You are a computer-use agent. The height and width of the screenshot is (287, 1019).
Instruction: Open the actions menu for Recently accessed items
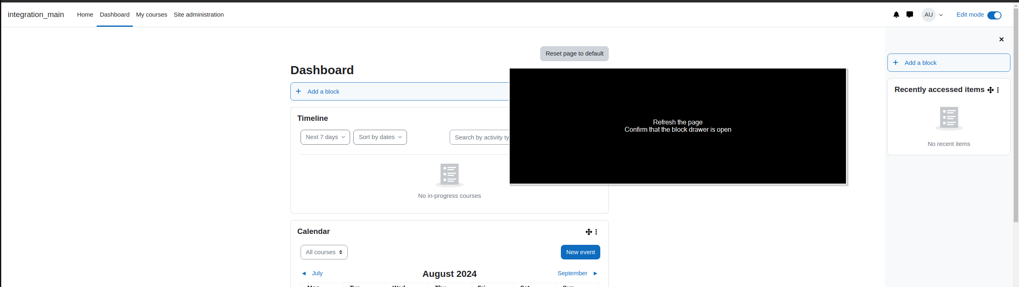(998, 90)
